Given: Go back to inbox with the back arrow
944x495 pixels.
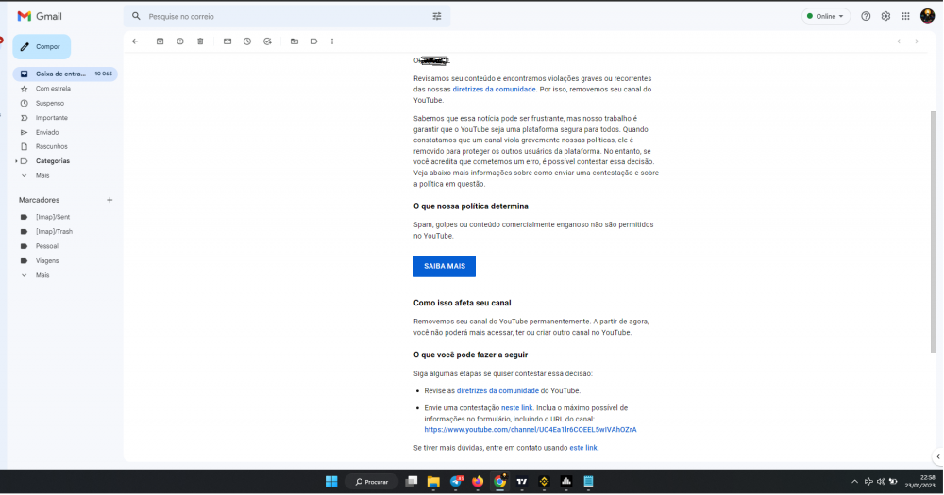Looking at the screenshot, I should 135,41.
